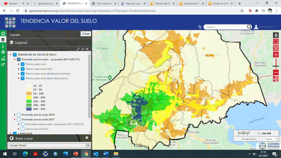Open the Google Streets base layer dropdown
The height and width of the screenshot is (158, 281).
point(88,145)
